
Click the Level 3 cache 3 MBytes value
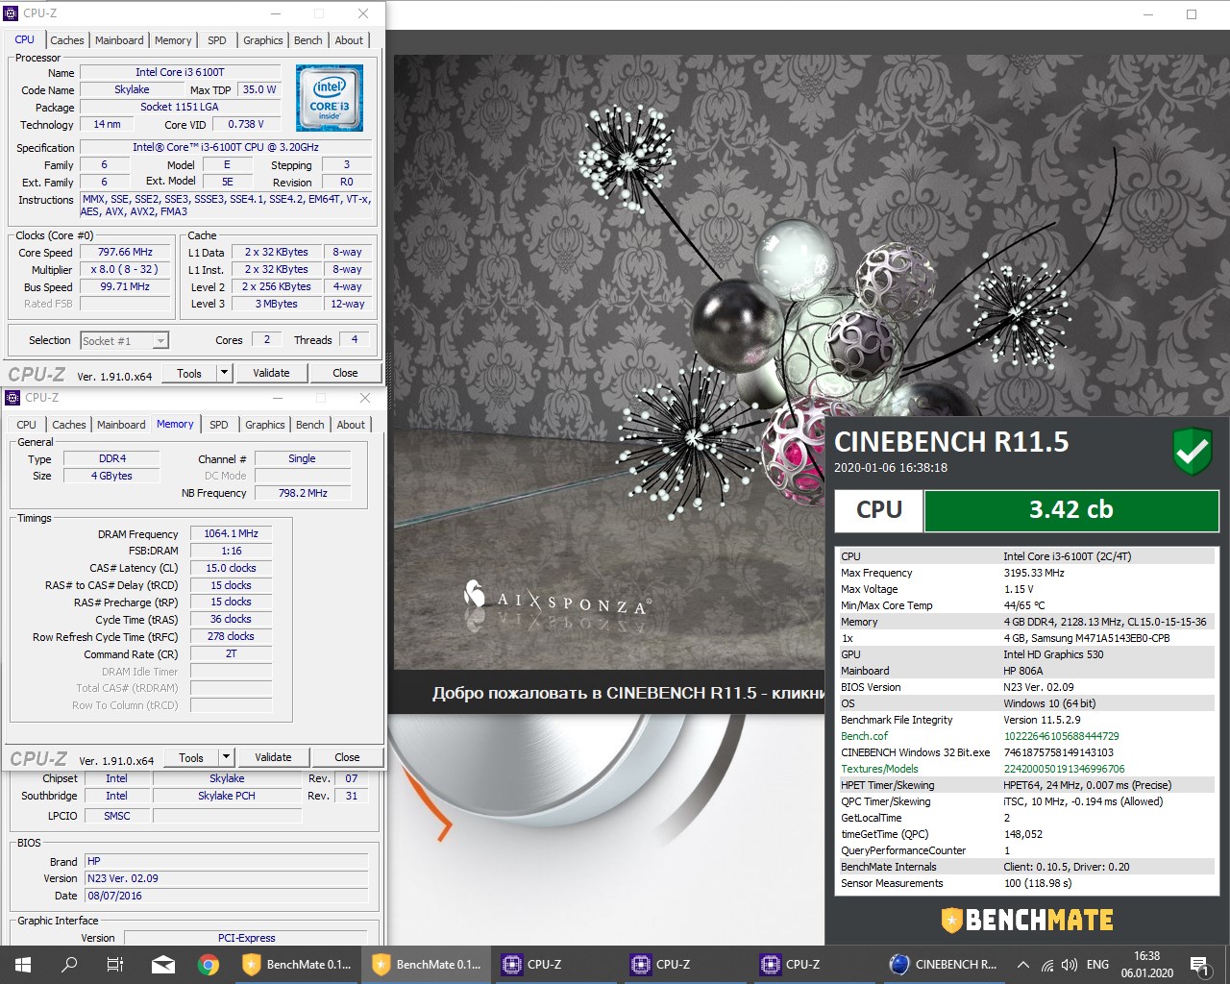[x=277, y=304]
